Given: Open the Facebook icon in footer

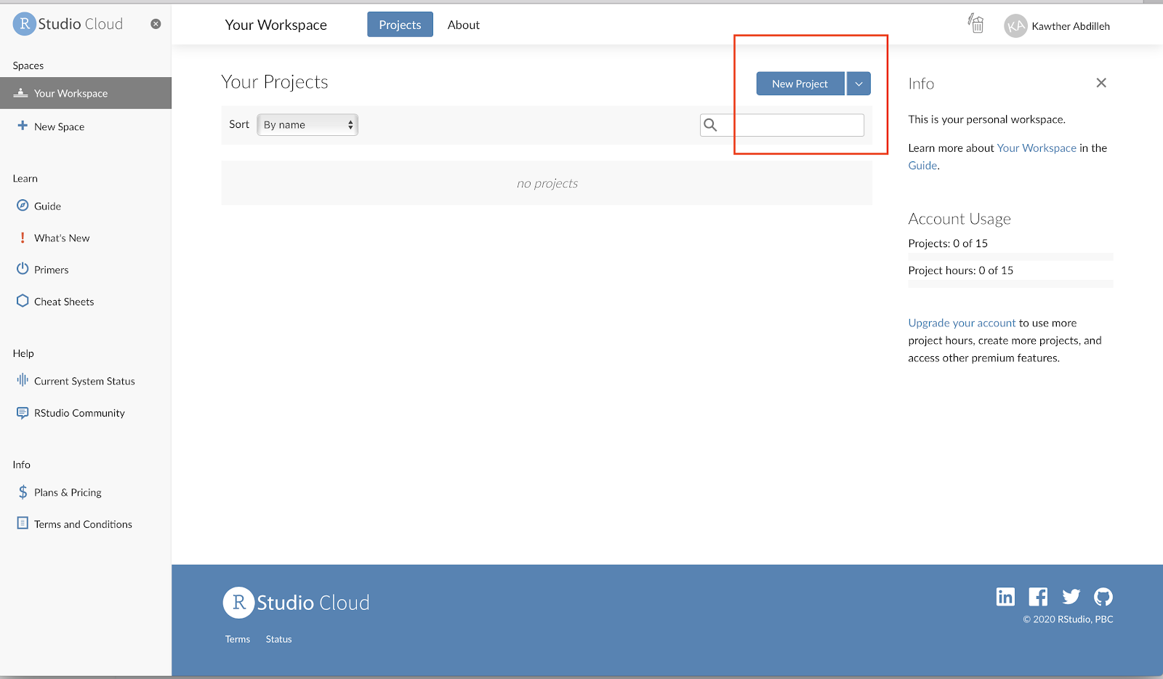Looking at the screenshot, I should [1038, 597].
